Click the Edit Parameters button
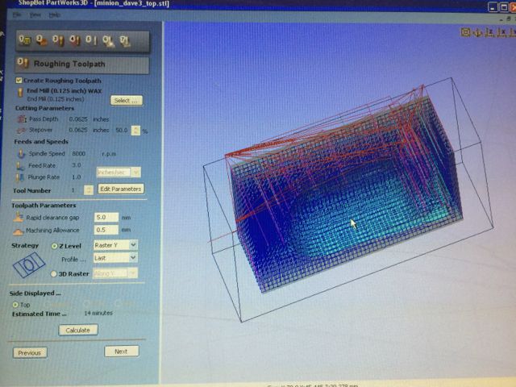The width and height of the screenshot is (516, 387). tap(121, 189)
